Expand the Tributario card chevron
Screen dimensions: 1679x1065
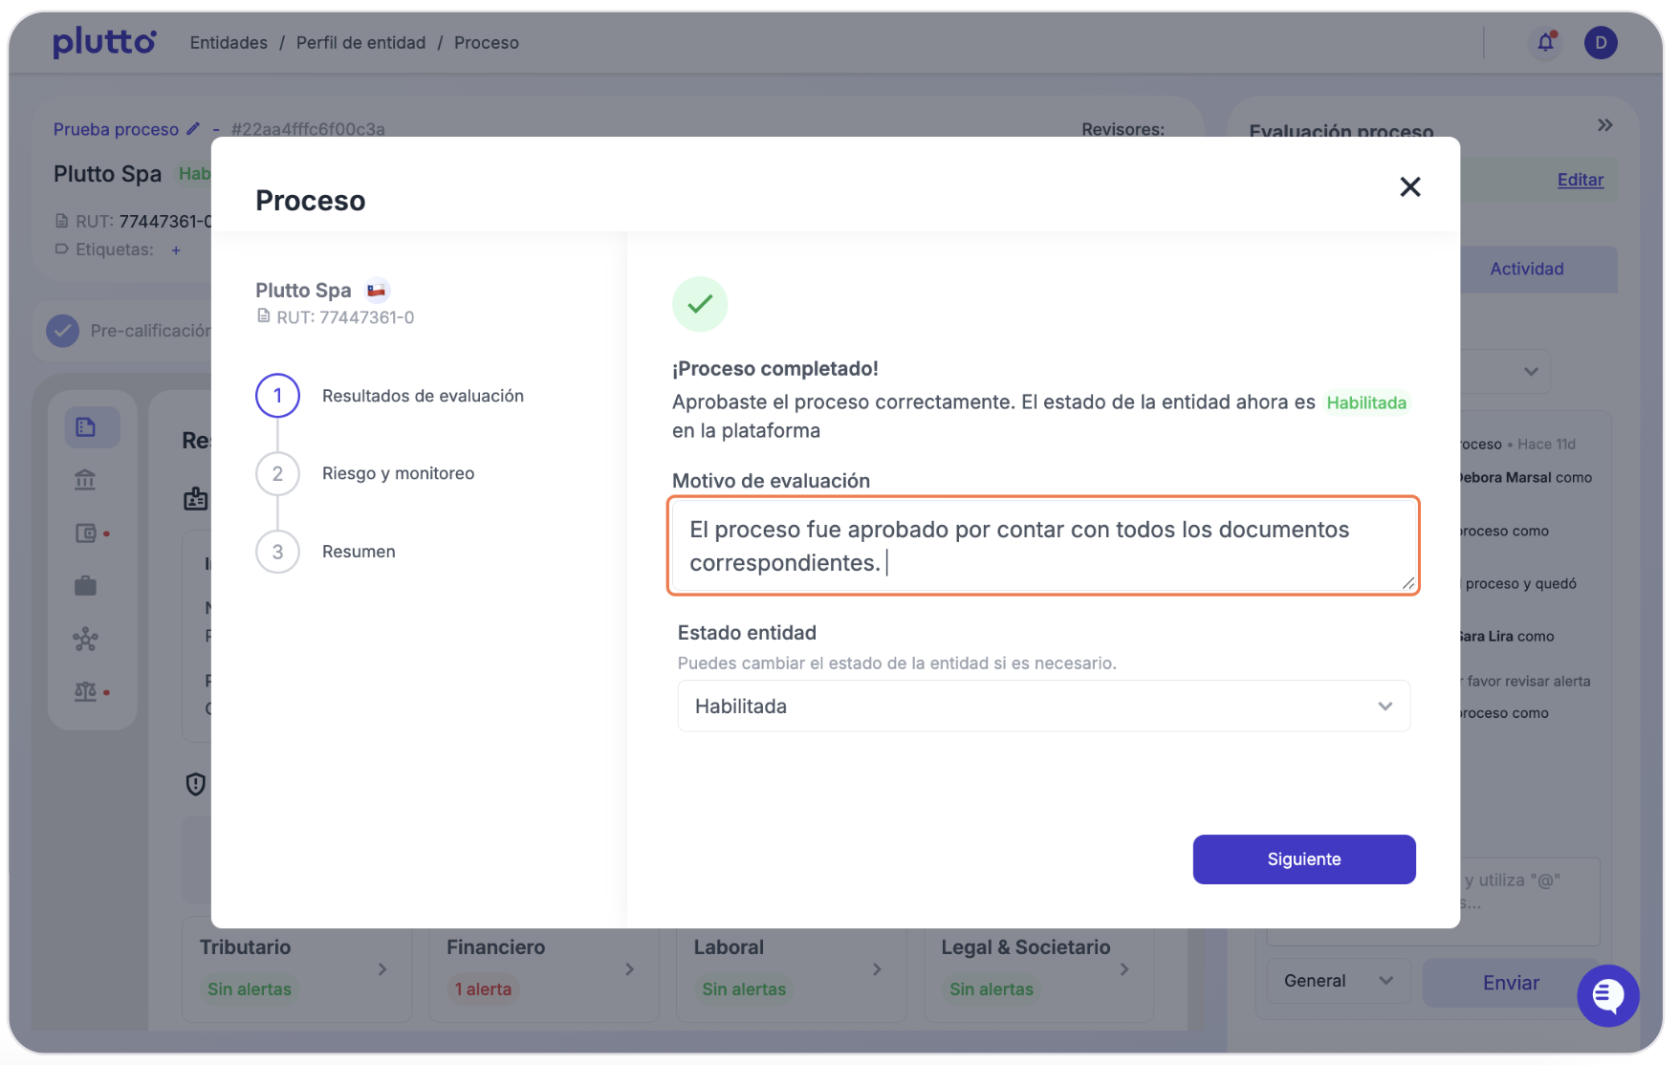[x=382, y=969]
